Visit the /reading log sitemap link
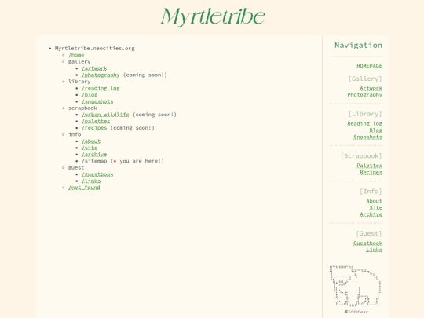This screenshot has height=318, width=424. pyautogui.click(x=101, y=88)
